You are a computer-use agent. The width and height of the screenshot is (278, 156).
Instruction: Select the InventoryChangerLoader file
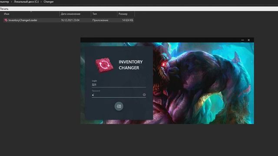(69, 20)
